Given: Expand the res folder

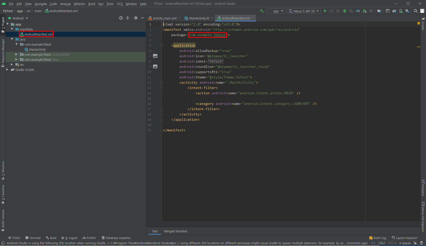Looking at the screenshot, I should [12, 65].
